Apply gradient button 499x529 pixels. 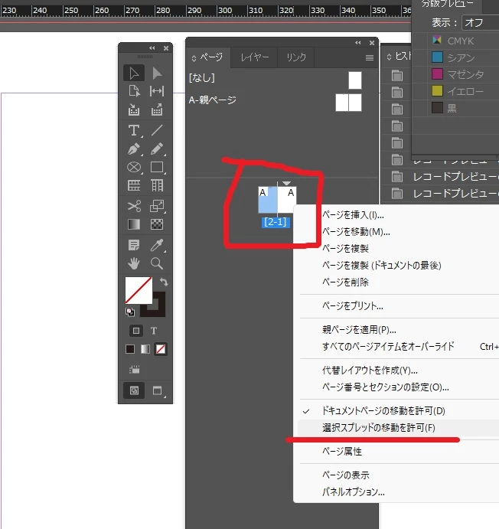pos(145,349)
